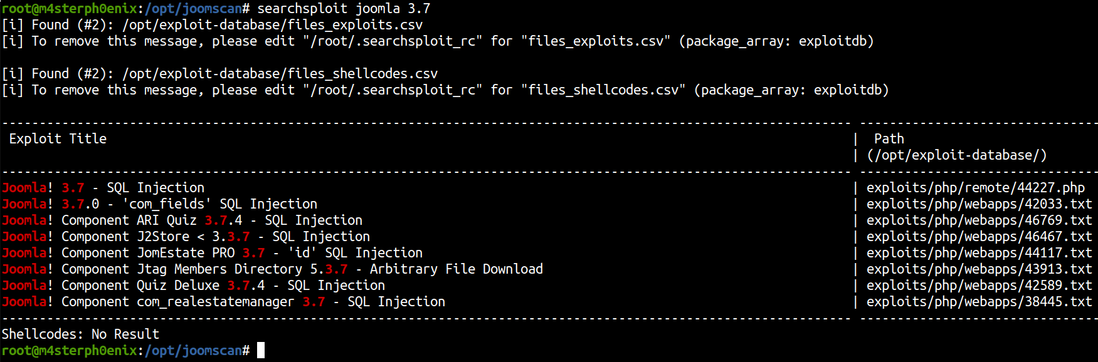The image size is (1098, 362).
Task: Click the 46467.txt J2Store exploit path
Action: [979, 236]
